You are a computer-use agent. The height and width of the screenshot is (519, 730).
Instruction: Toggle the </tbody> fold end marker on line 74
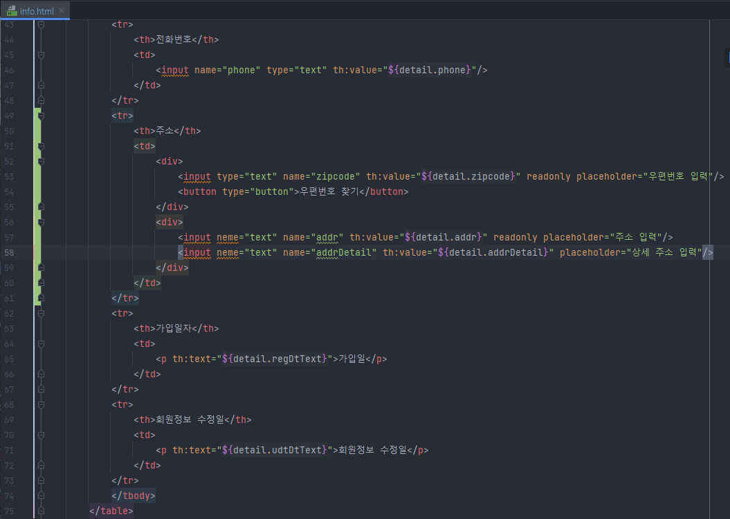(41, 496)
